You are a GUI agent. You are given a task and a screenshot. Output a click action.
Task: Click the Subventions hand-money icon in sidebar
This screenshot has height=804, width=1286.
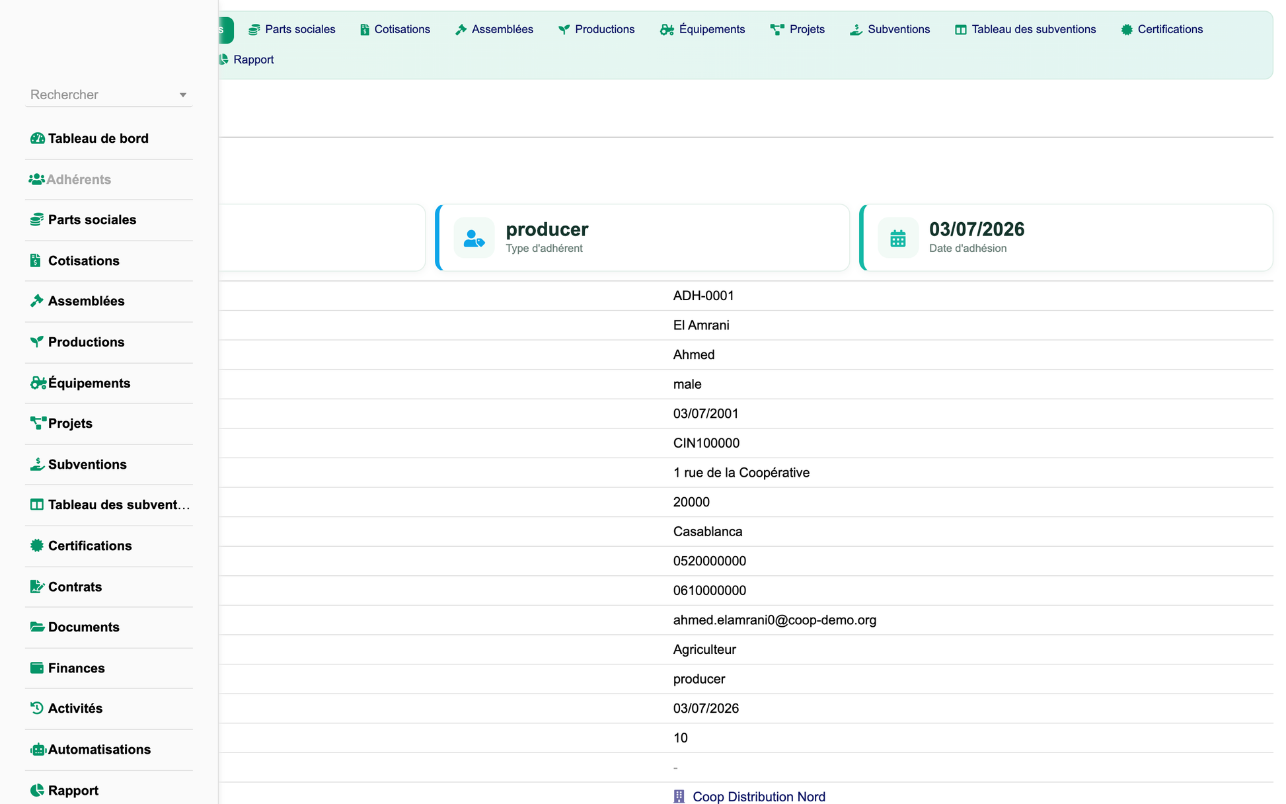click(x=37, y=464)
